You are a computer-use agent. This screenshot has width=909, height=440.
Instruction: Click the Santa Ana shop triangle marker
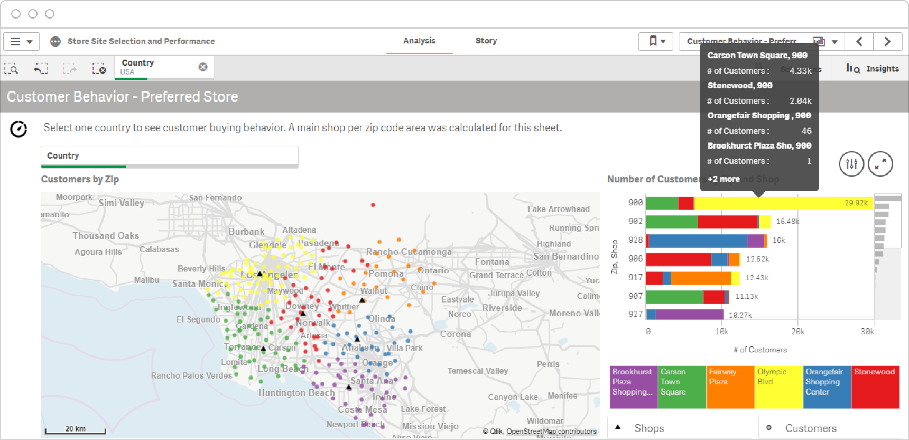pos(349,387)
